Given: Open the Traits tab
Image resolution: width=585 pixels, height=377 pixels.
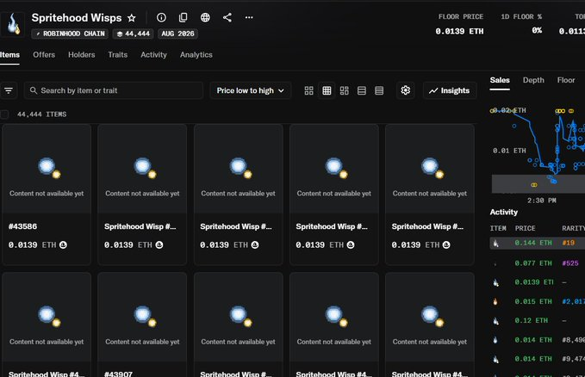Looking at the screenshot, I should [117, 55].
